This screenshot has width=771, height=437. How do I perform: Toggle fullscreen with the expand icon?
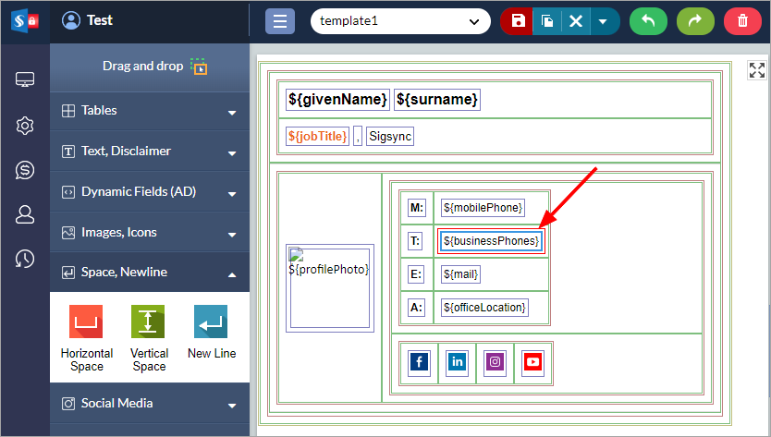tap(756, 70)
